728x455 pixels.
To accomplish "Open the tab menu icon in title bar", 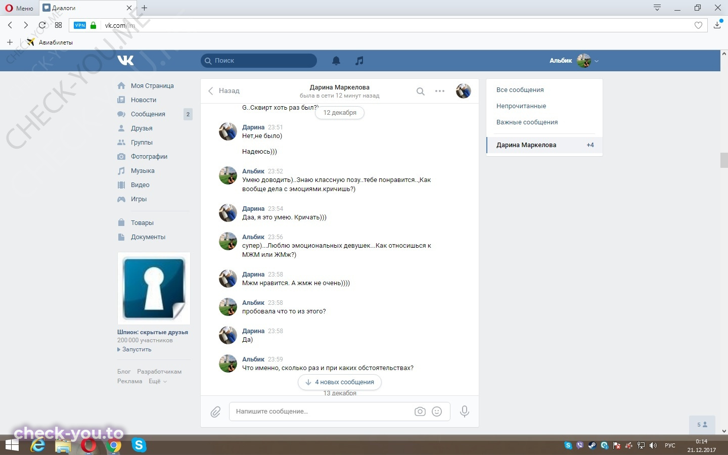I will [657, 8].
